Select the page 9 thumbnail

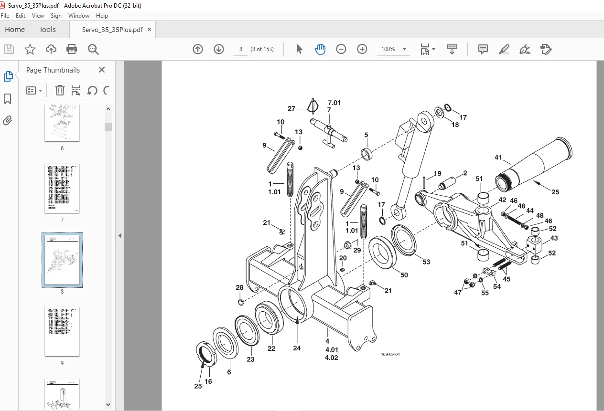pyautogui.click(x=62, y=332)
